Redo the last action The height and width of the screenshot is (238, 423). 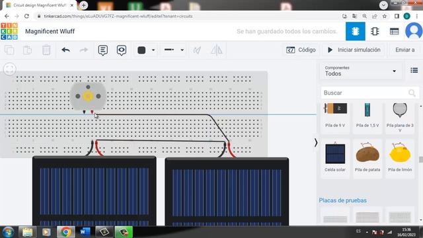(x=84, y=50)
